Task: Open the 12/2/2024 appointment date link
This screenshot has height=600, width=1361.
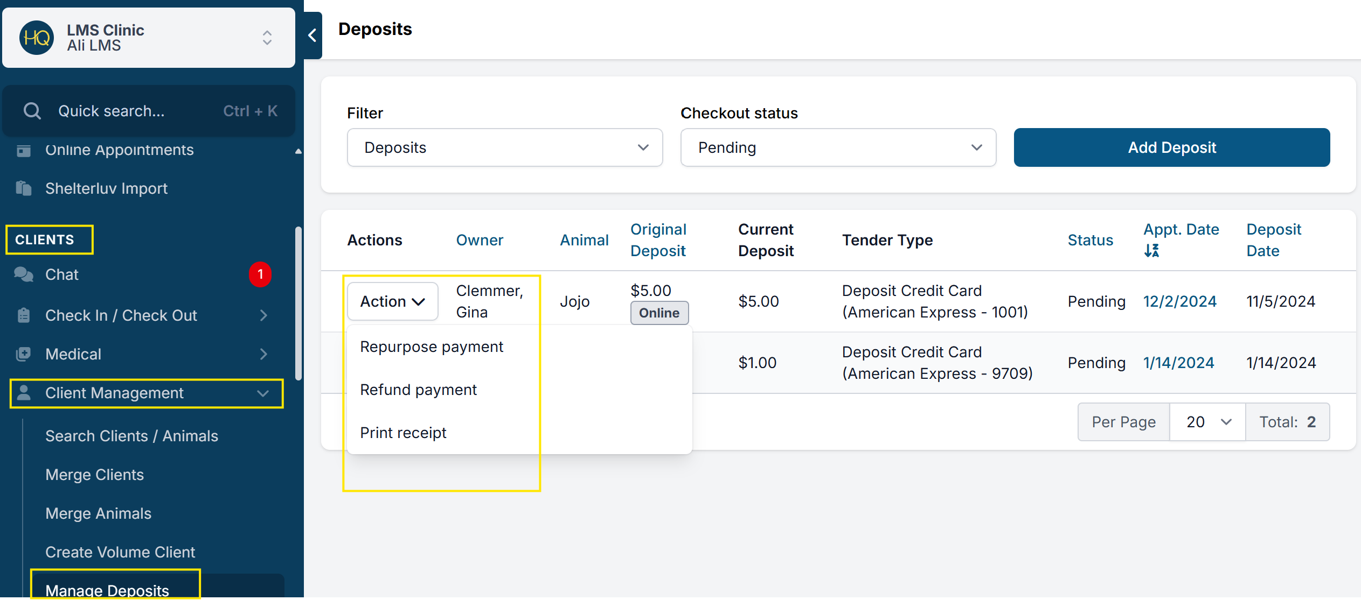Action: coord(1179,301)
